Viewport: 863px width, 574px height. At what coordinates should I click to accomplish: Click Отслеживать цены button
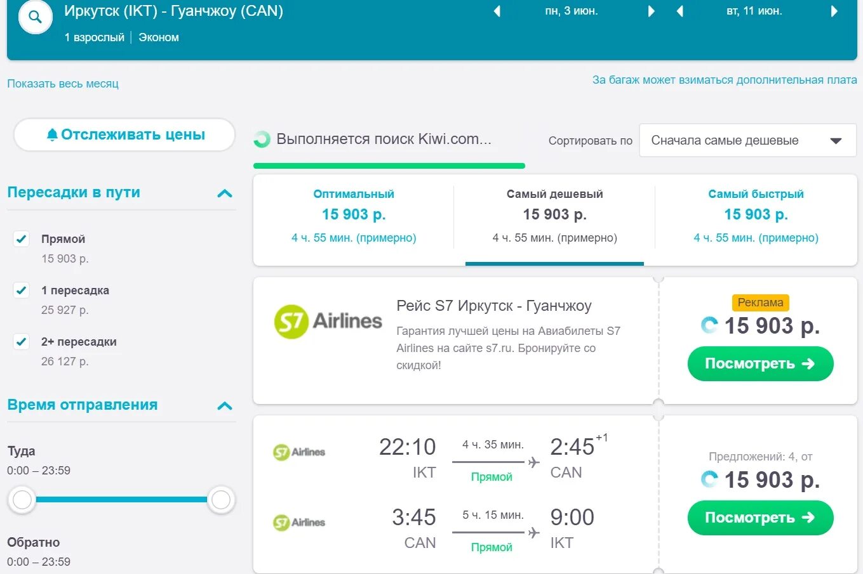tap(124, 134)
